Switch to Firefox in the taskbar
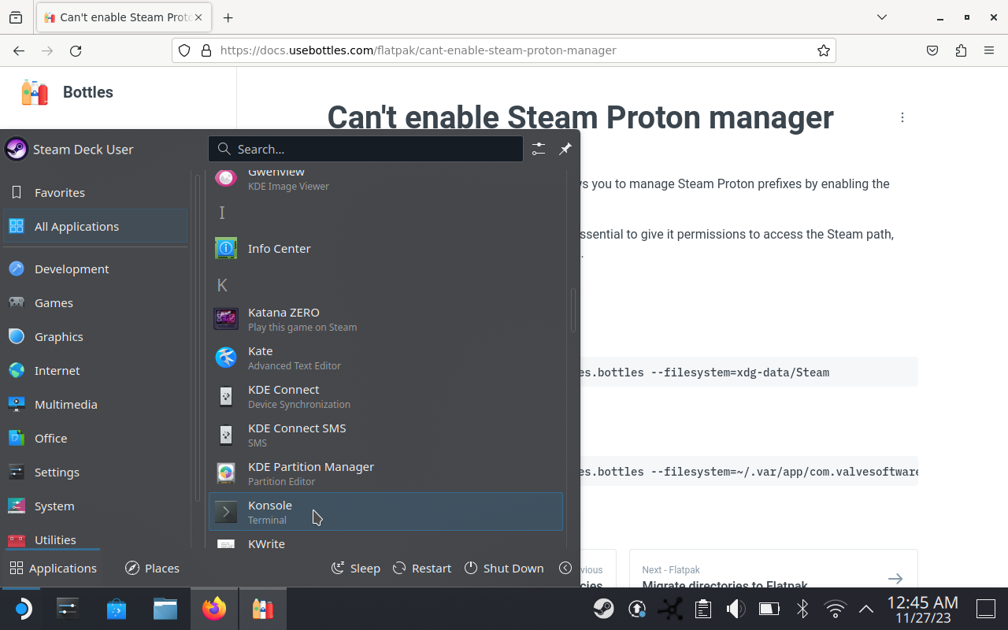This screenshot has height=630, width=1008. (214, 609)
